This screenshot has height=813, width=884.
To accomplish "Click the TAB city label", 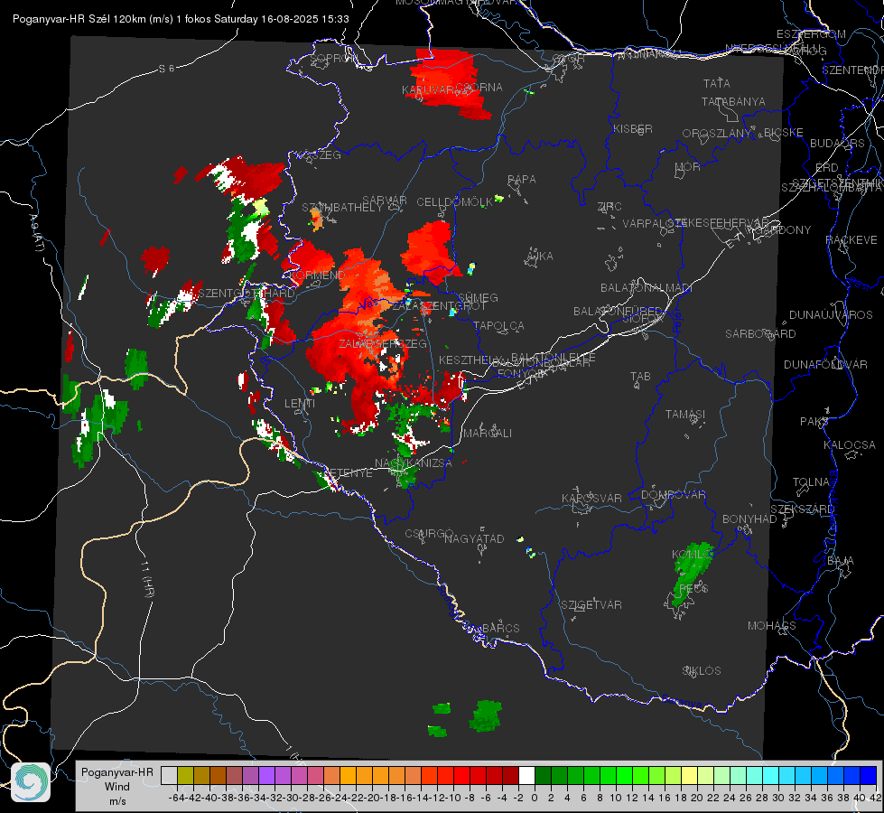I will (640, 376).
